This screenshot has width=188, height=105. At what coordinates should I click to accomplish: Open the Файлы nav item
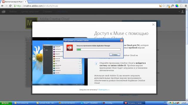pos(13,12)
